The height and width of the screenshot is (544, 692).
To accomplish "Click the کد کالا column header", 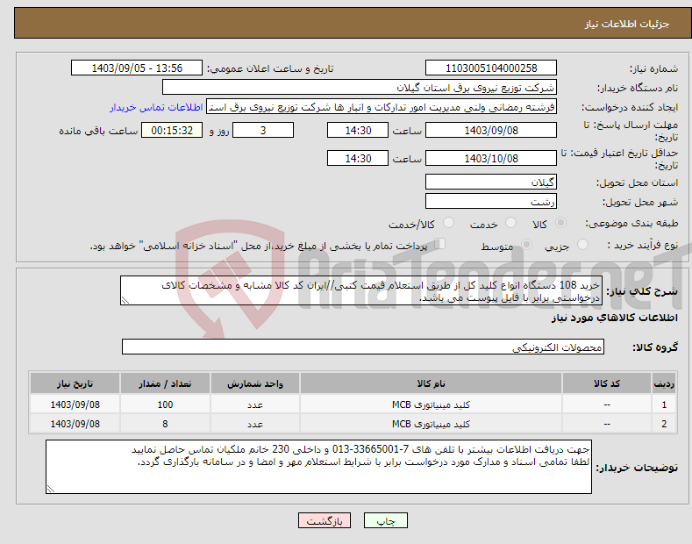I will click(x=607, y=383).
